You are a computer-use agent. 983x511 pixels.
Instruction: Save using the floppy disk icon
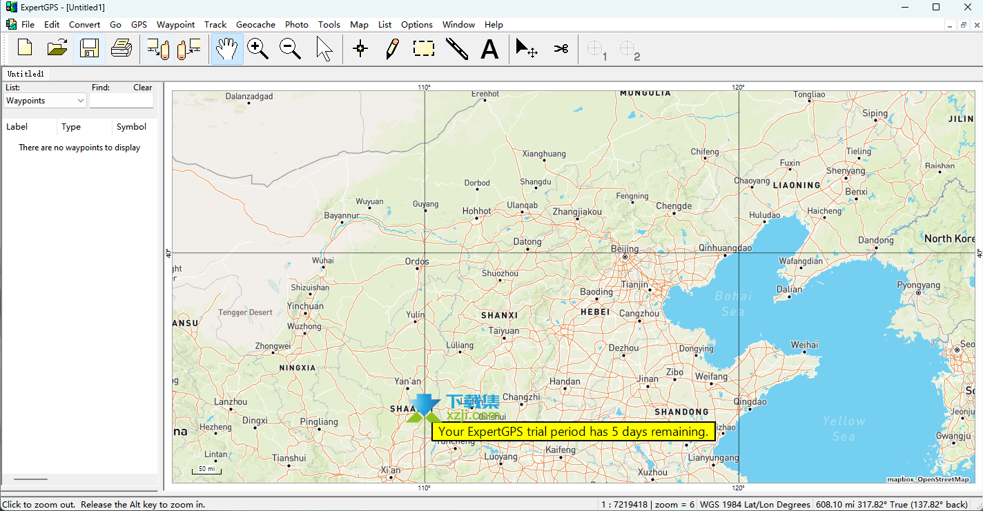(89, 48)
